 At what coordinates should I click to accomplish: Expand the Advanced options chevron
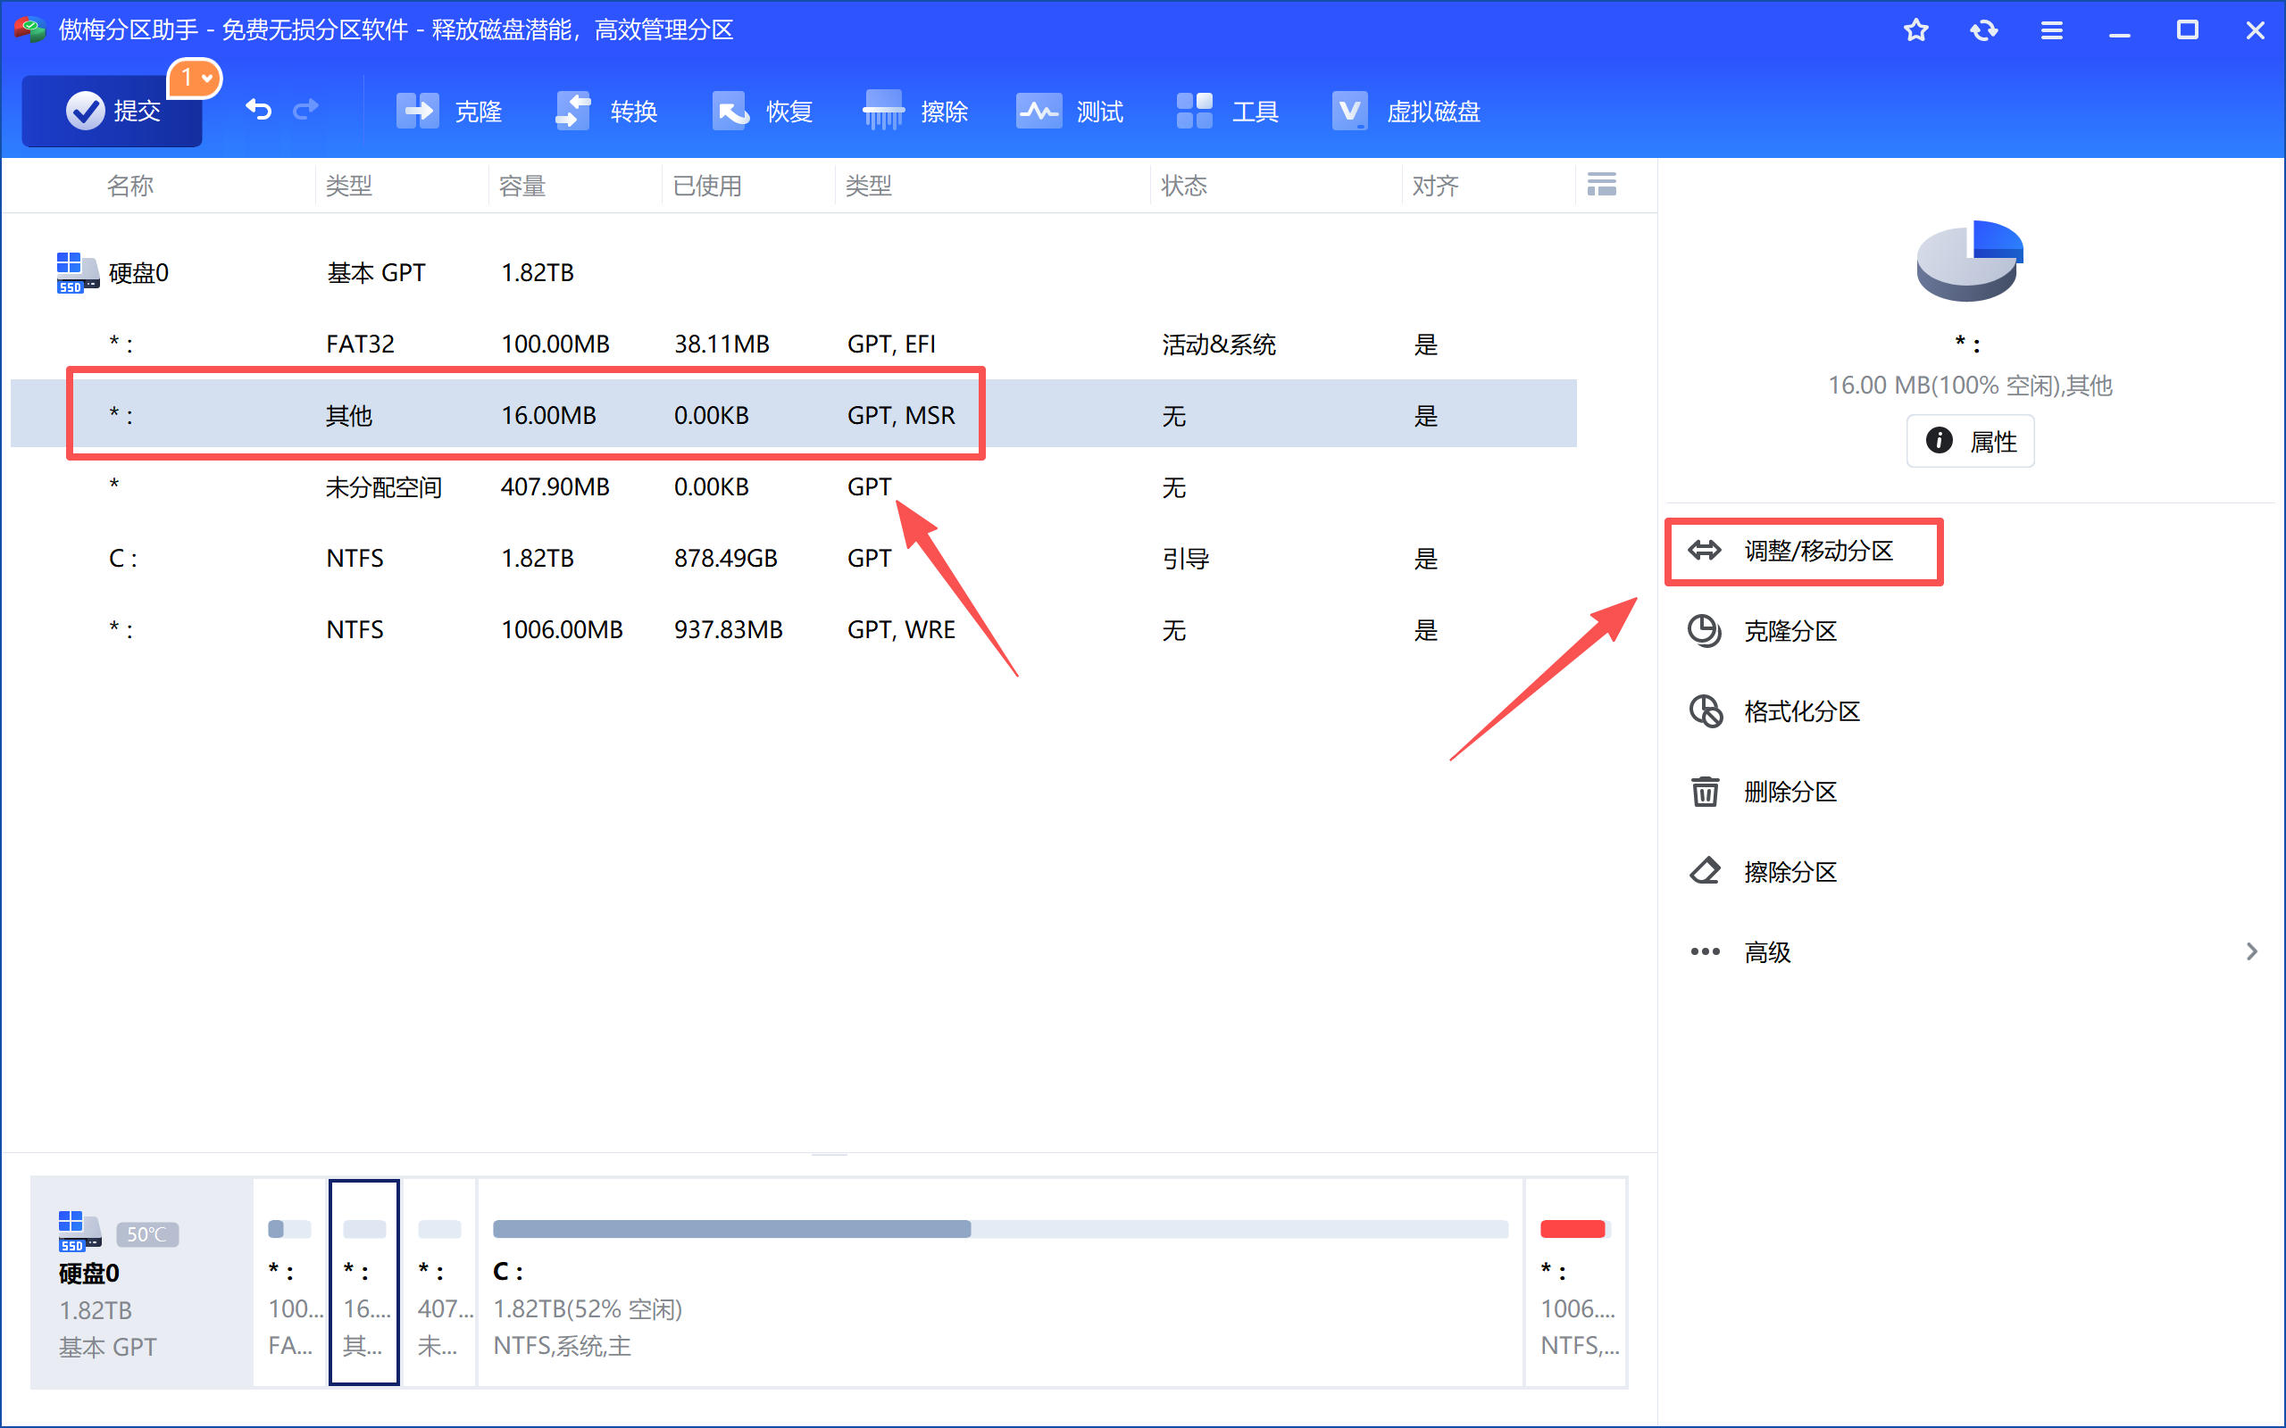(2251, 952)
